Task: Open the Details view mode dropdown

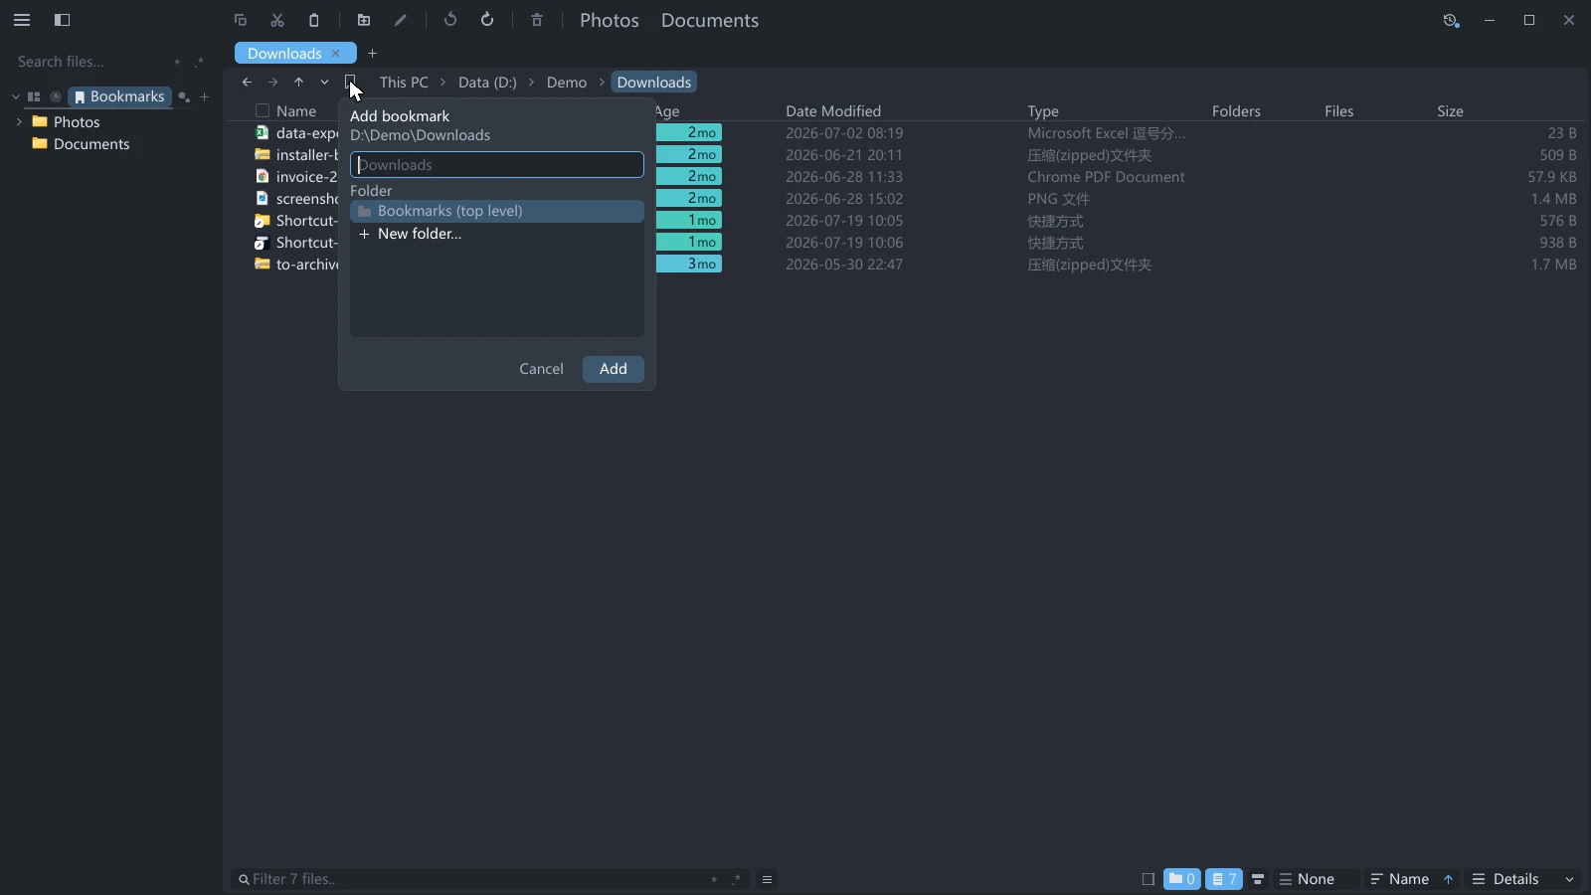Action: click(1523, 879)
